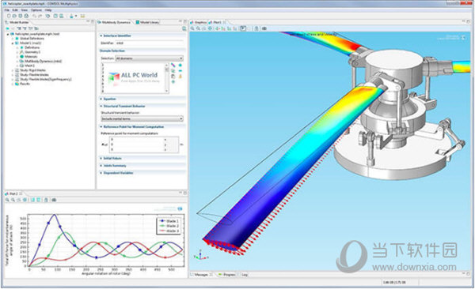
Task: Click Zoom Extents in the Graphics toolbar
Action: pos(210,28)
